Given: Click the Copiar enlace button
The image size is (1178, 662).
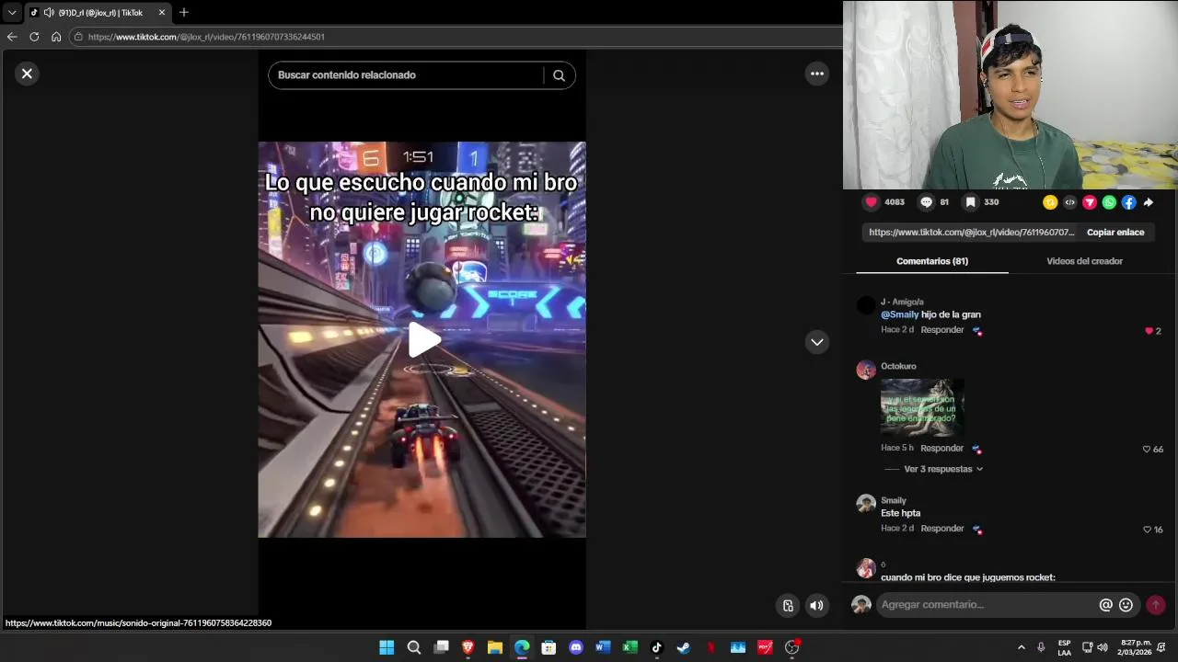Looking at the screenshot, I should click(x=1115, y=233).
